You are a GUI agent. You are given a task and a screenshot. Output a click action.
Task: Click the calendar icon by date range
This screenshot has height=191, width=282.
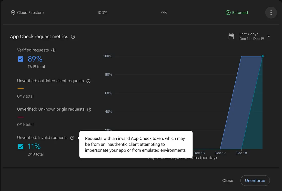231,36
